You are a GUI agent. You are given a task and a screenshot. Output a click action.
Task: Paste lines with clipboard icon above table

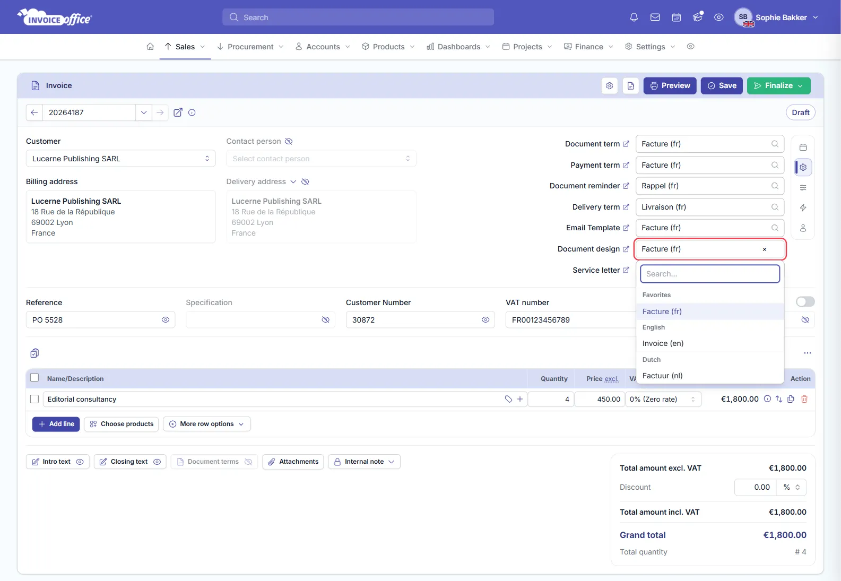click(34, 353)
